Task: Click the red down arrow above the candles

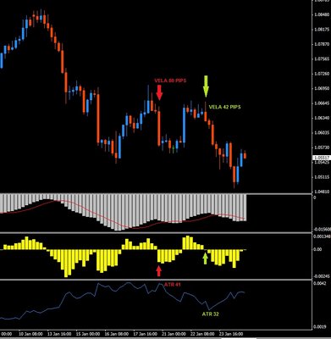Action: [159, 92]
